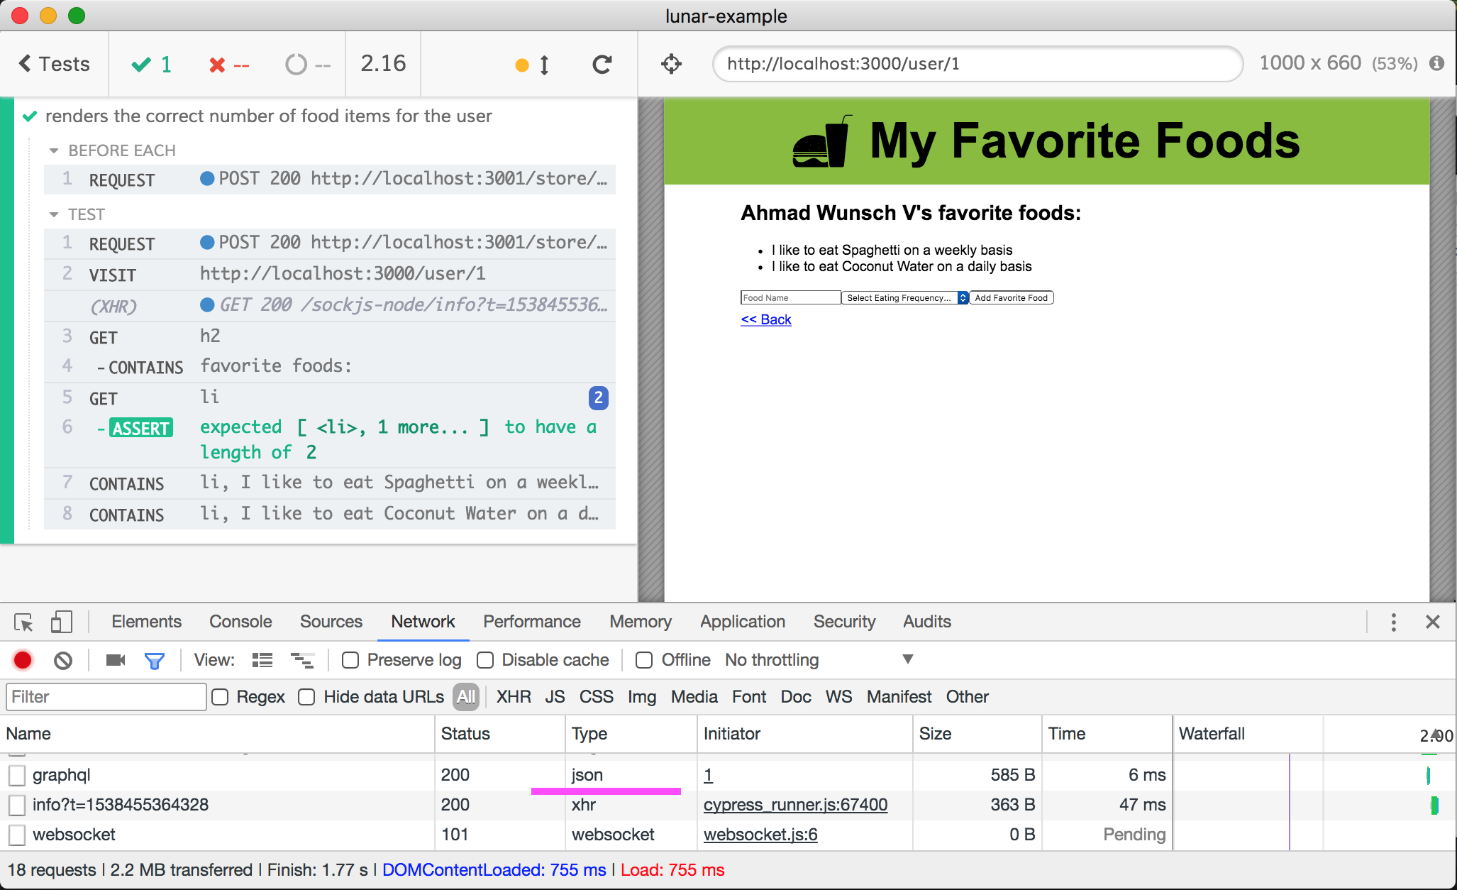This screenshot has height=890, width=1457.
Task: Enable Preserve log checkbox
Action: [x=350, y=661]
